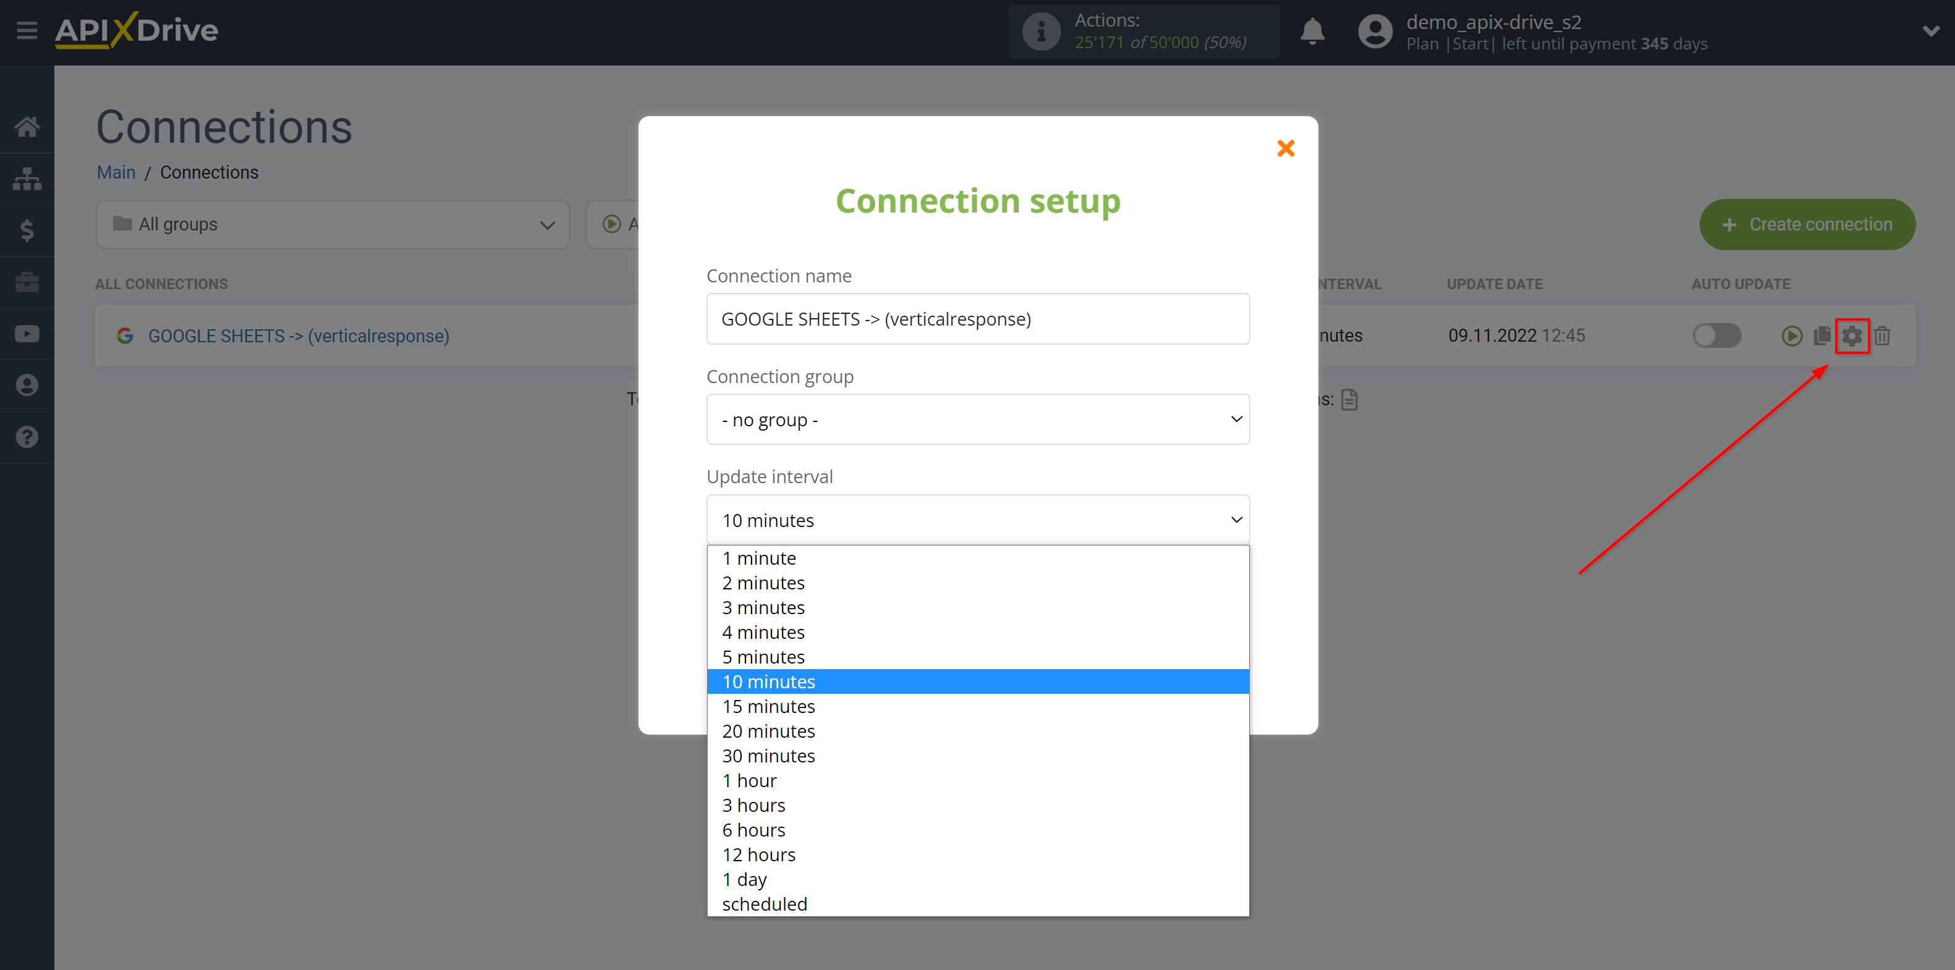Image resolution: width=1955 pixels, height=970 pixels.
Task: Expand the Actions usage info tooltip
Action: point(1042,31)
